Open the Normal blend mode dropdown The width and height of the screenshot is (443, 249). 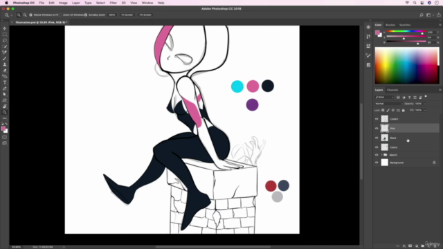[x=389, y=104]
